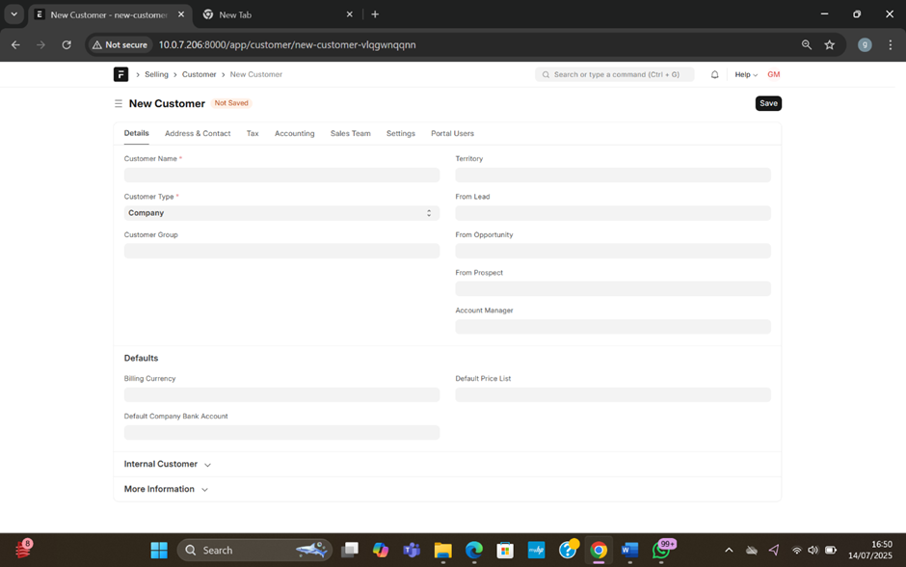The height and width of the screenshot is (567, 906).
Task: Open notifications bell icon
Action: pyautogui.click(x=715, y=74)
